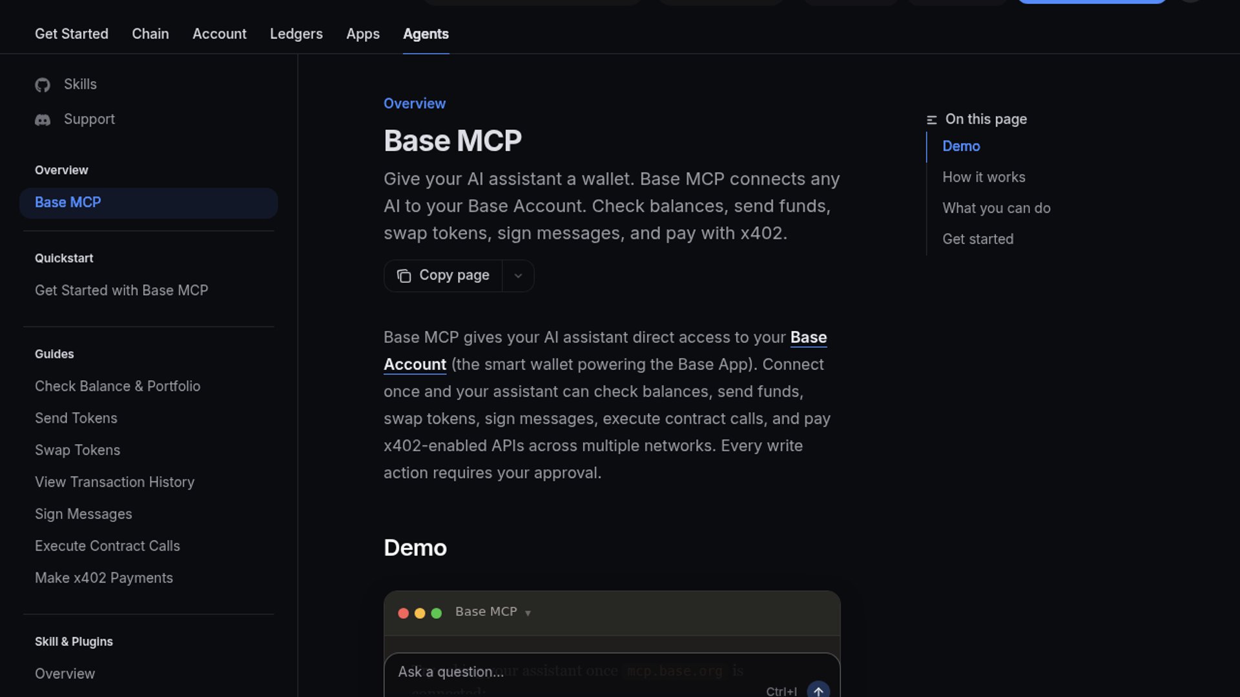Open the Sign Messages guide
The height and width of the screenshot is (697, 1240).
tap(83, 514)
